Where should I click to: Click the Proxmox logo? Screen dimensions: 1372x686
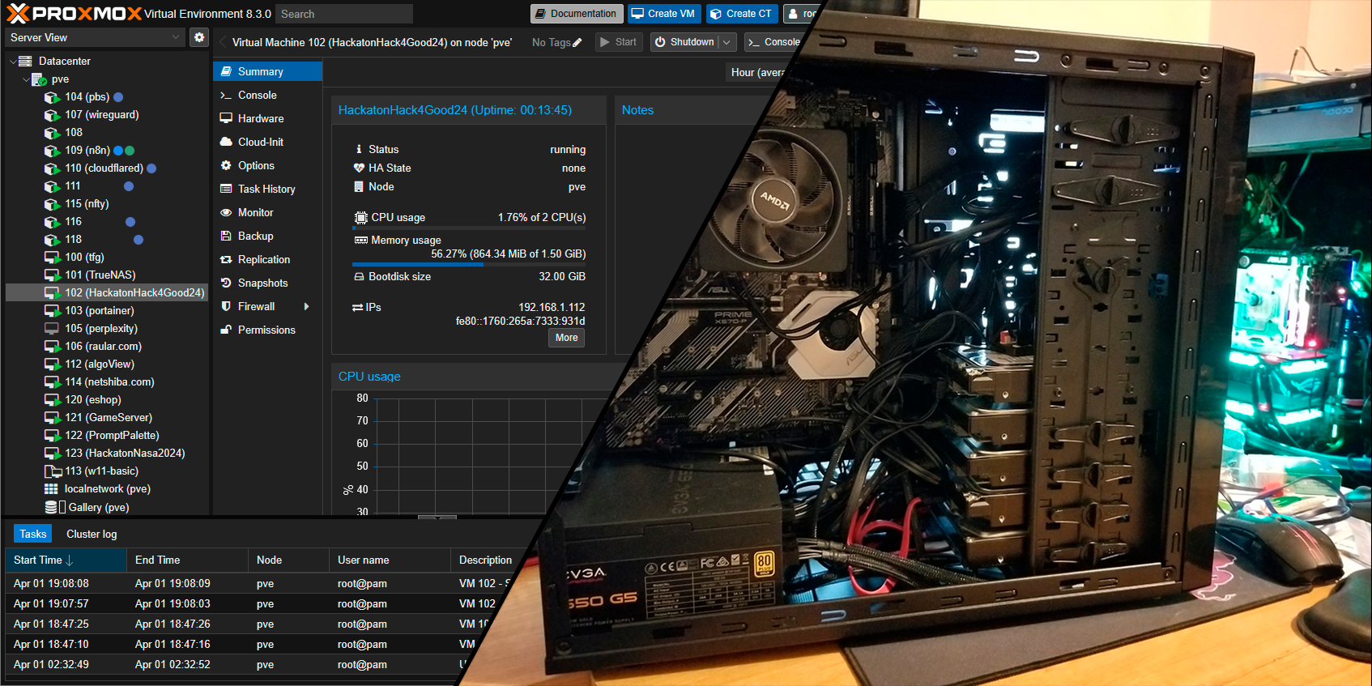pos(73,14)
